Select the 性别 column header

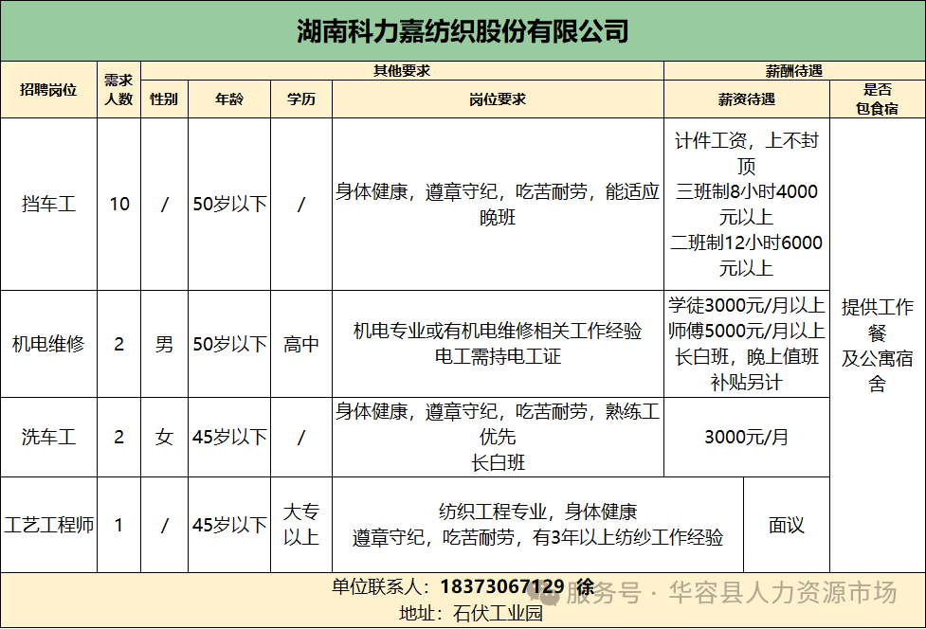[x=164, y=99]
